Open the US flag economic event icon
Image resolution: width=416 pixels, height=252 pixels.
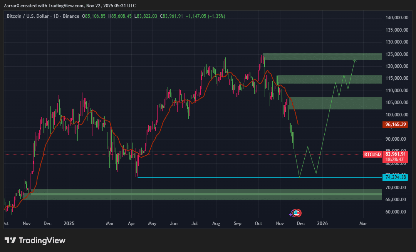297,213
